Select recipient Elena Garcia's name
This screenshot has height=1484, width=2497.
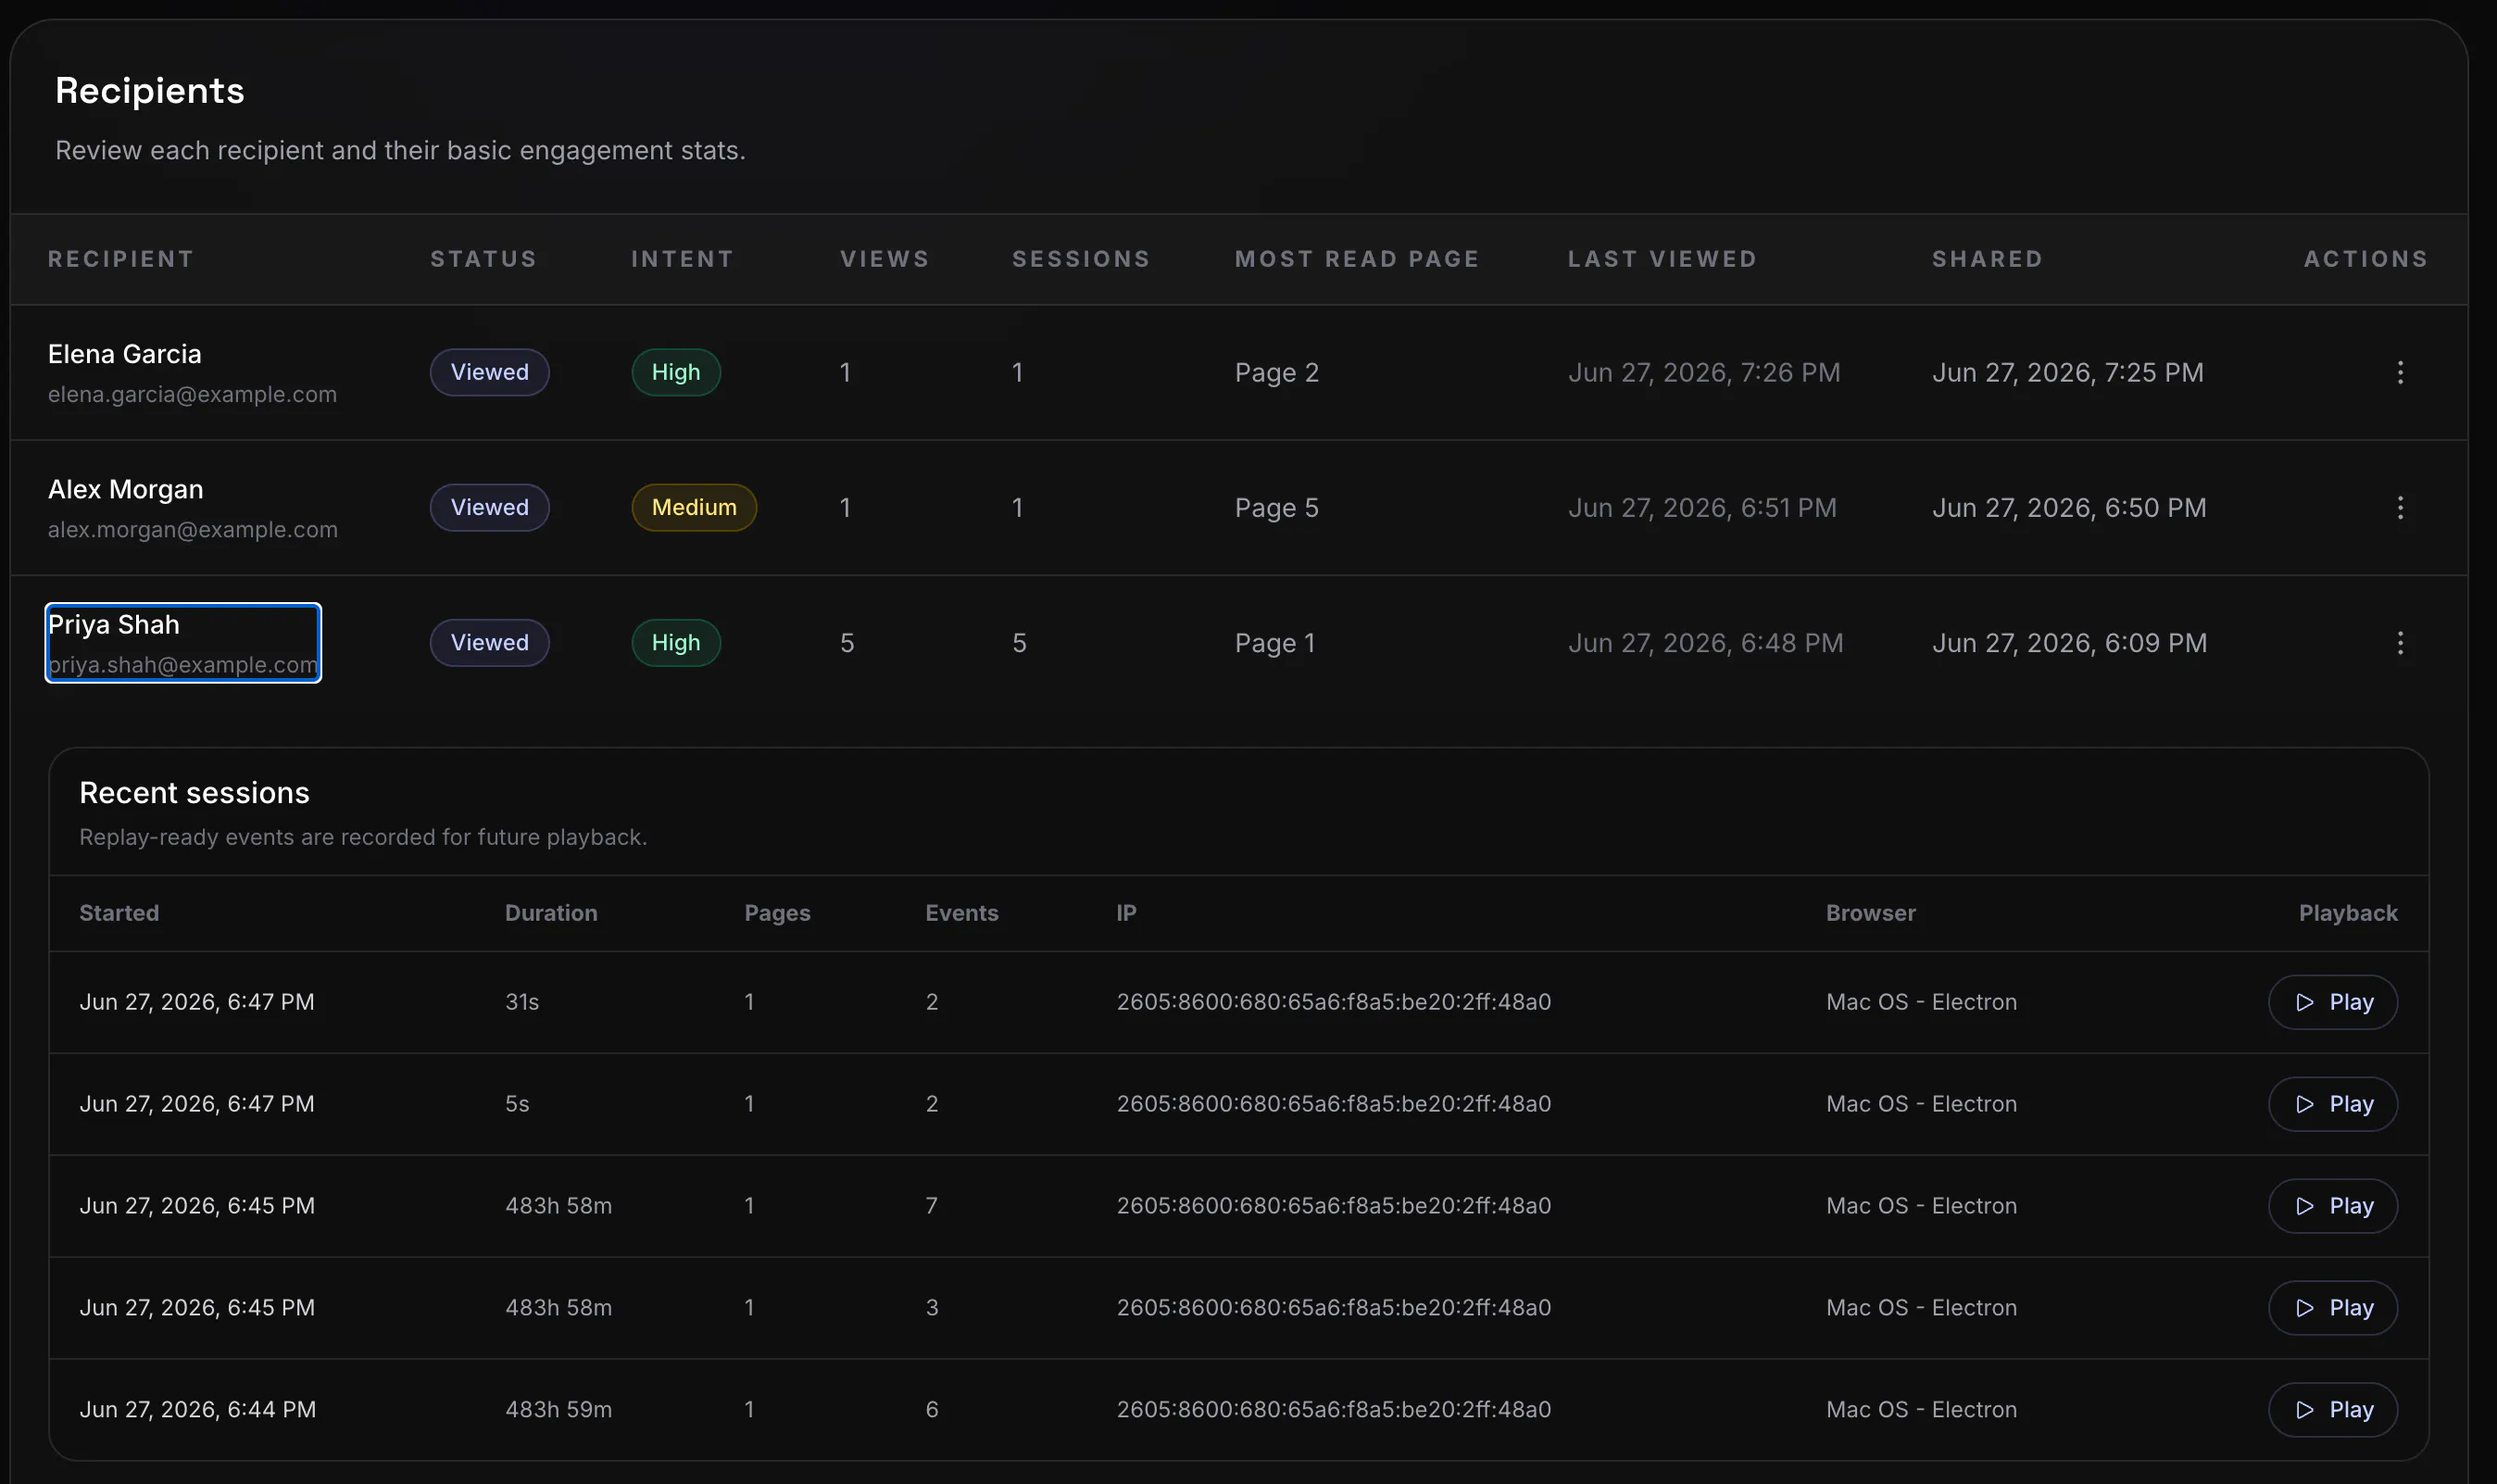click(125, 354)
